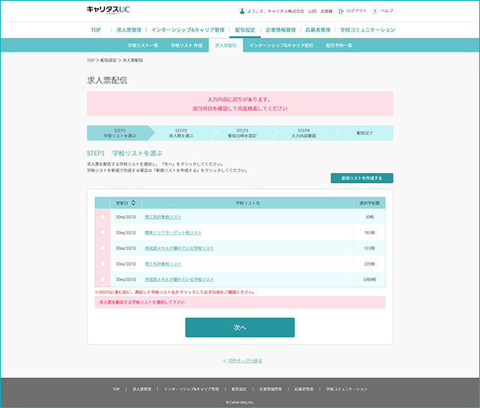
Task: Open 配信設定 in main navigation
Action: point(245,30)
